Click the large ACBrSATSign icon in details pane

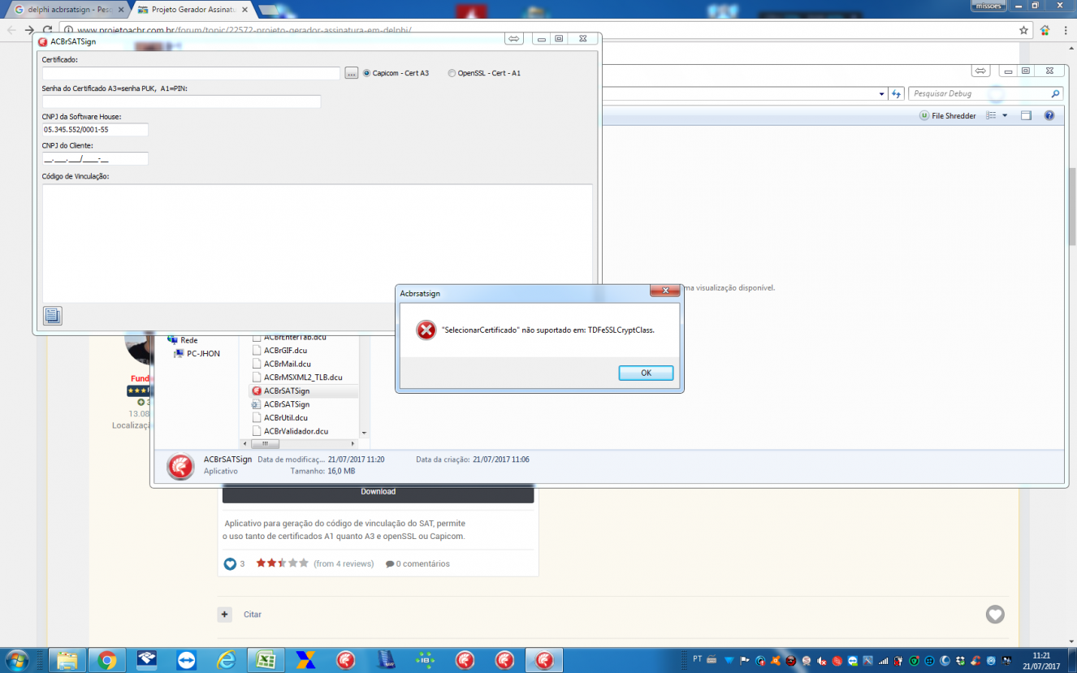click(x=180, y=467)
